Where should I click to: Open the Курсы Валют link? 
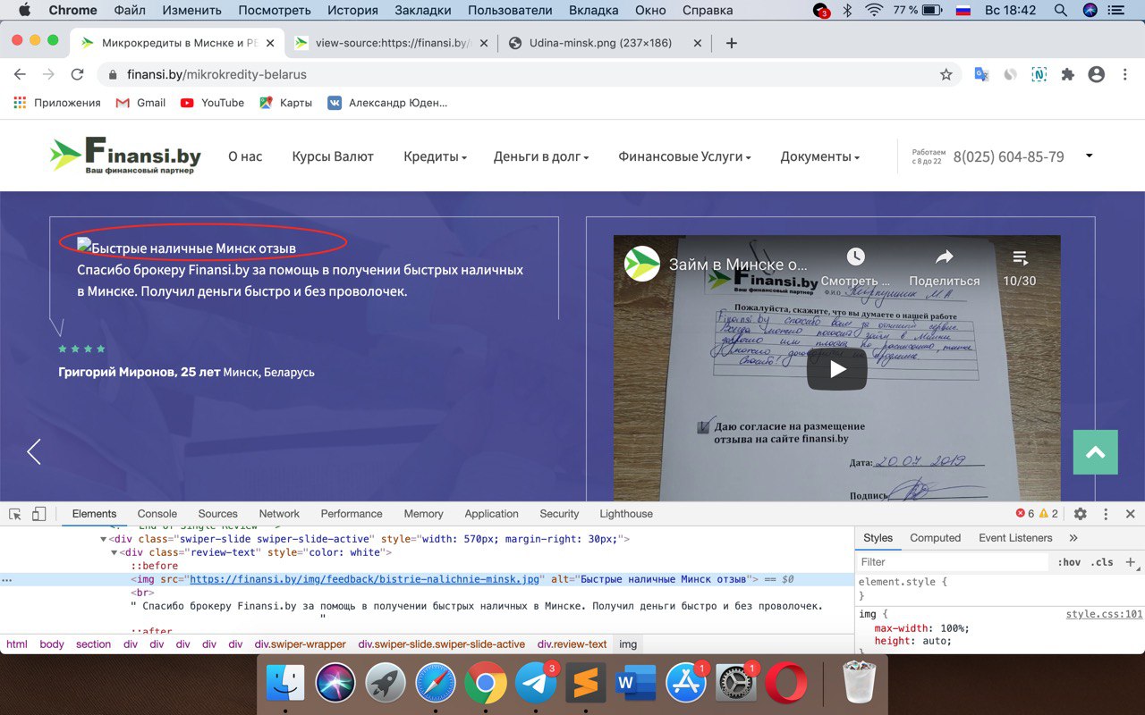click(x=333, y=156)
